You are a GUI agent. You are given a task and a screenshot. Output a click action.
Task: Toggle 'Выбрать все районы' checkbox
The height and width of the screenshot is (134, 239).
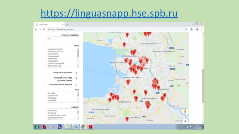[x=76, y=73]
